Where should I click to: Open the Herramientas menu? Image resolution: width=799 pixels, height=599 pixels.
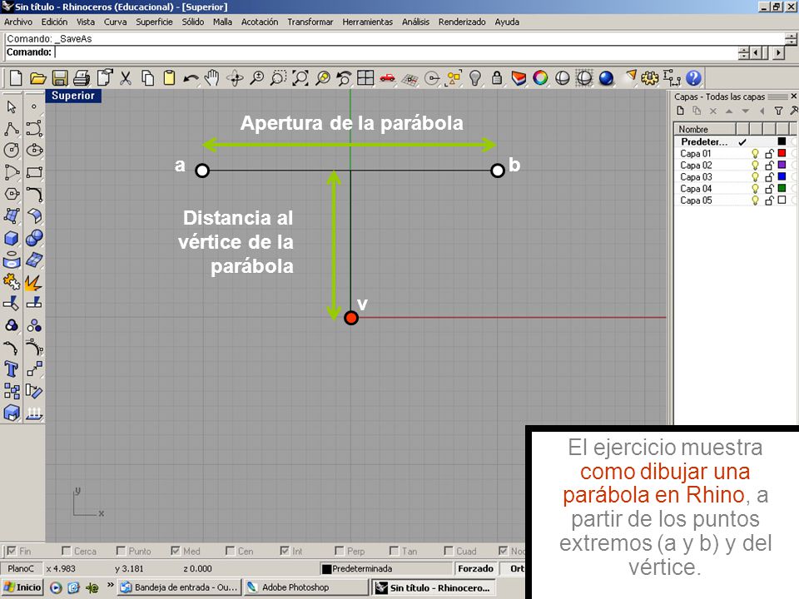tap(367, 22)
